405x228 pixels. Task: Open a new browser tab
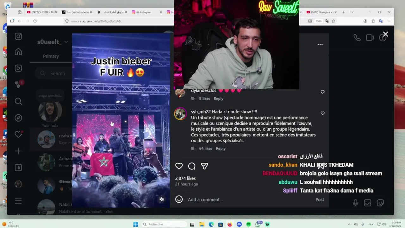[344, 12]
